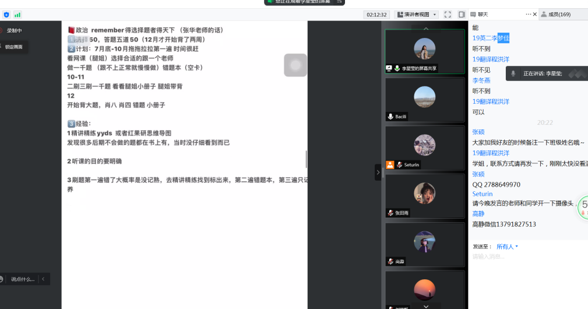The image size is (588, 309).
Task: Click the 说点什么... quick message box
Action: coord(23,279)
